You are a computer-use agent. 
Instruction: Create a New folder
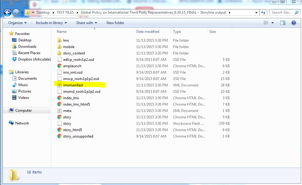115,23
